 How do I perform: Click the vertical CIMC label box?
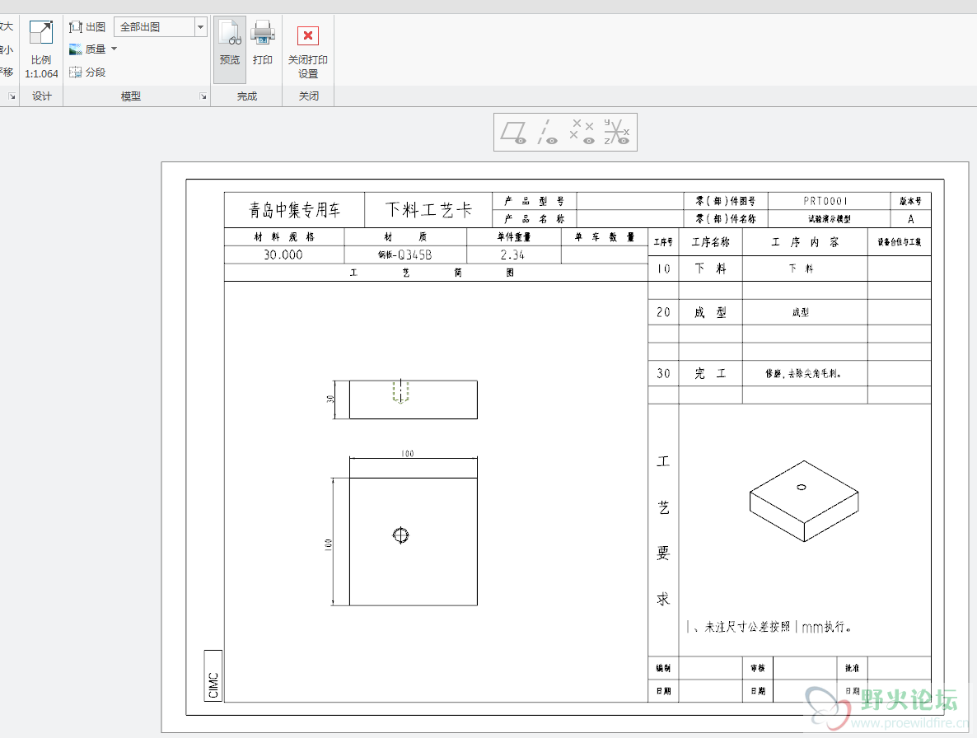click(x=213, y=675)
